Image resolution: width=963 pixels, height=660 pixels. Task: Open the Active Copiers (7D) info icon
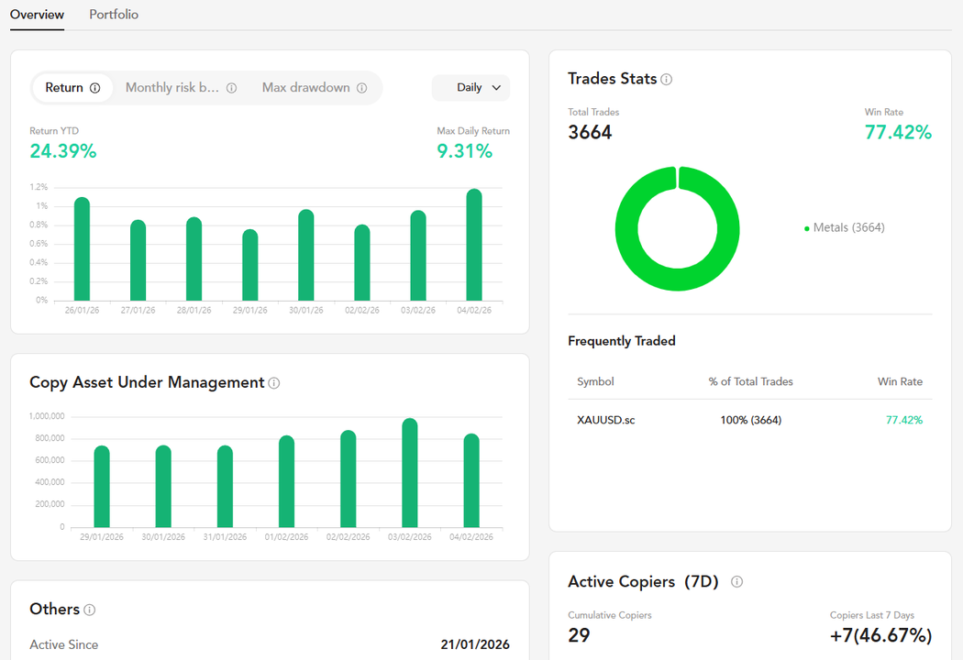click(736, 581)
